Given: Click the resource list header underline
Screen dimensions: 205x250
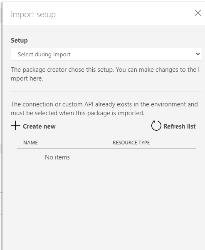Looking at the screenshot, I should point(106,149).
